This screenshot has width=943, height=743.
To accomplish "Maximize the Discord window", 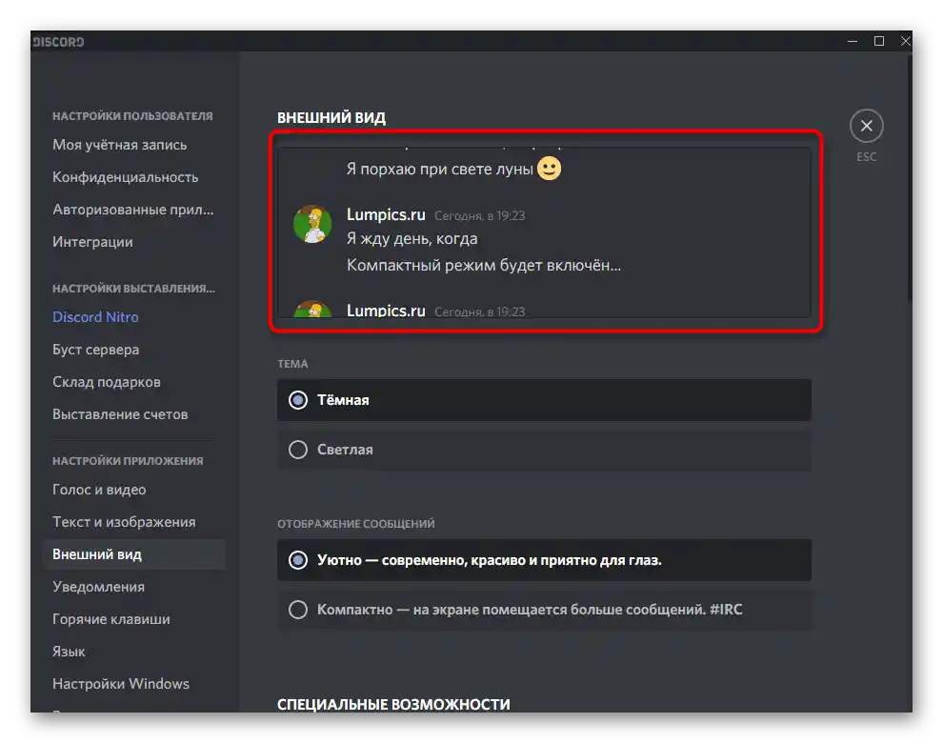I will pyautogui.click(x=878, y=42).
